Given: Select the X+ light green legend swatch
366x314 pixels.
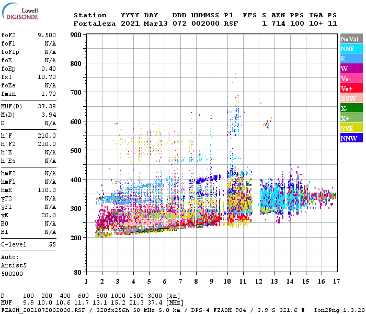Looking at the screenshot, I should 351,118.
